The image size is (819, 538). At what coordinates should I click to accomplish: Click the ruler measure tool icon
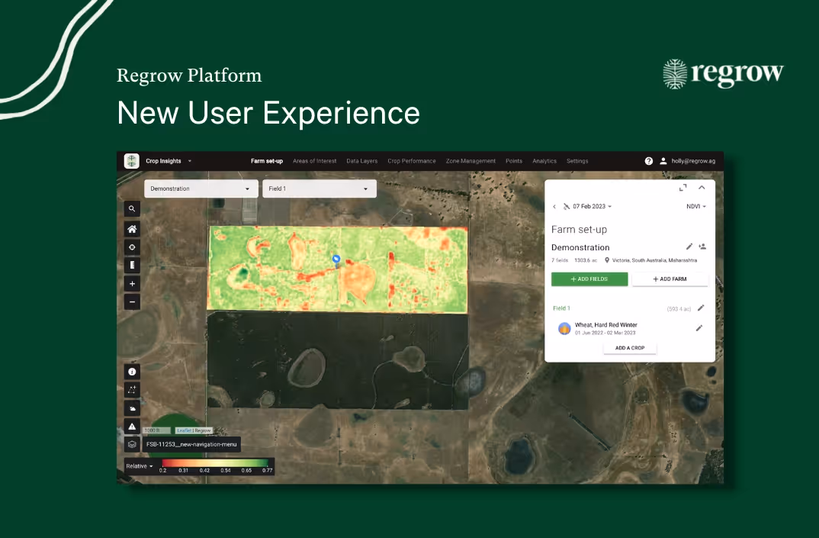click(132, 265)
